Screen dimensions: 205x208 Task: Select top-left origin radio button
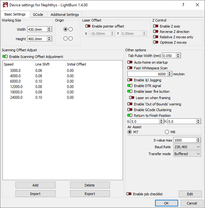(65, 29)
